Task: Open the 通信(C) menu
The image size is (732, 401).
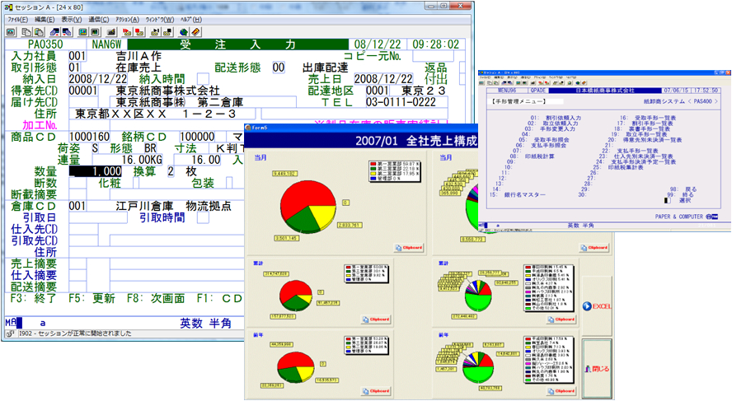Action: [98, 20]
